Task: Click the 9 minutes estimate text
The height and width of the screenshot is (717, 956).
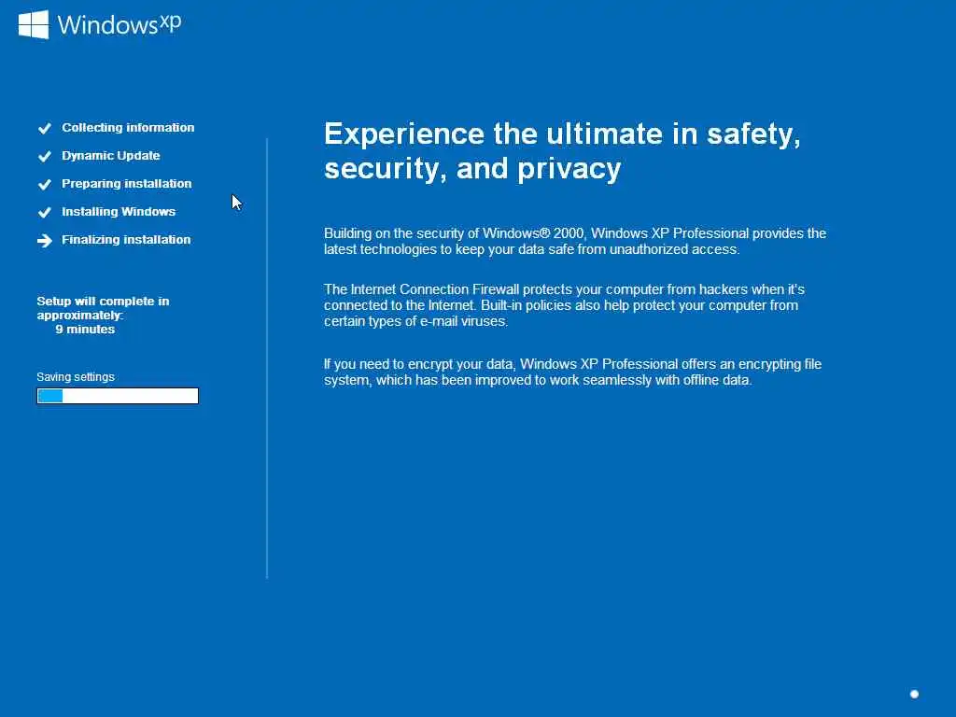Action: click(85, 330)
